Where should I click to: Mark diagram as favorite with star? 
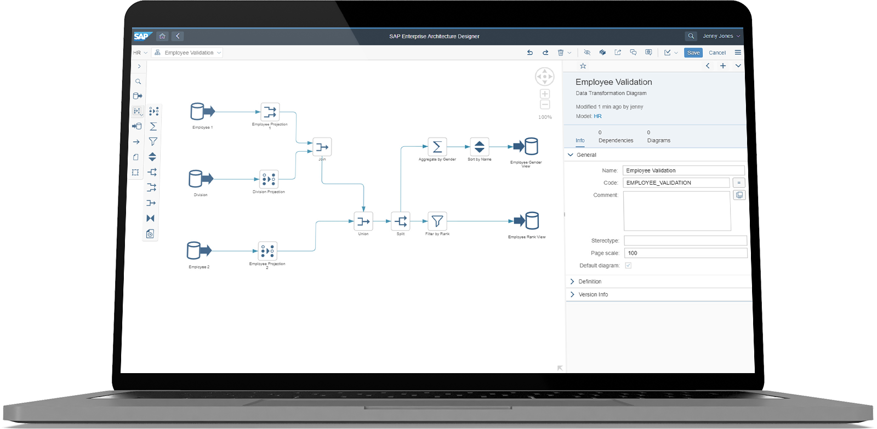click(583, 66)
